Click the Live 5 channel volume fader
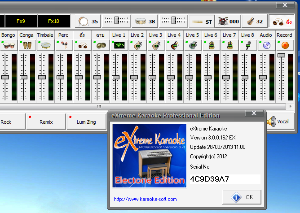This screenshot has height=213, width=300. [x=189, y=78]
